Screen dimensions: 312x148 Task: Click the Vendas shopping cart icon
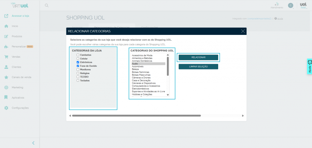tap(6, 57)
